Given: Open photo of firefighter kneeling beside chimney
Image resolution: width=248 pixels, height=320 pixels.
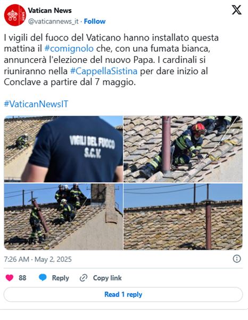Looking at the screenshot, I should (183, 149).
